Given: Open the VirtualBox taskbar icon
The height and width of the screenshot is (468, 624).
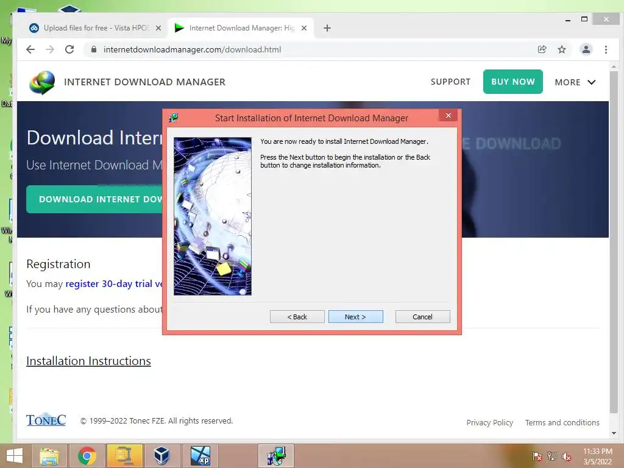Looking at the screenshot, I should point(161,456).
